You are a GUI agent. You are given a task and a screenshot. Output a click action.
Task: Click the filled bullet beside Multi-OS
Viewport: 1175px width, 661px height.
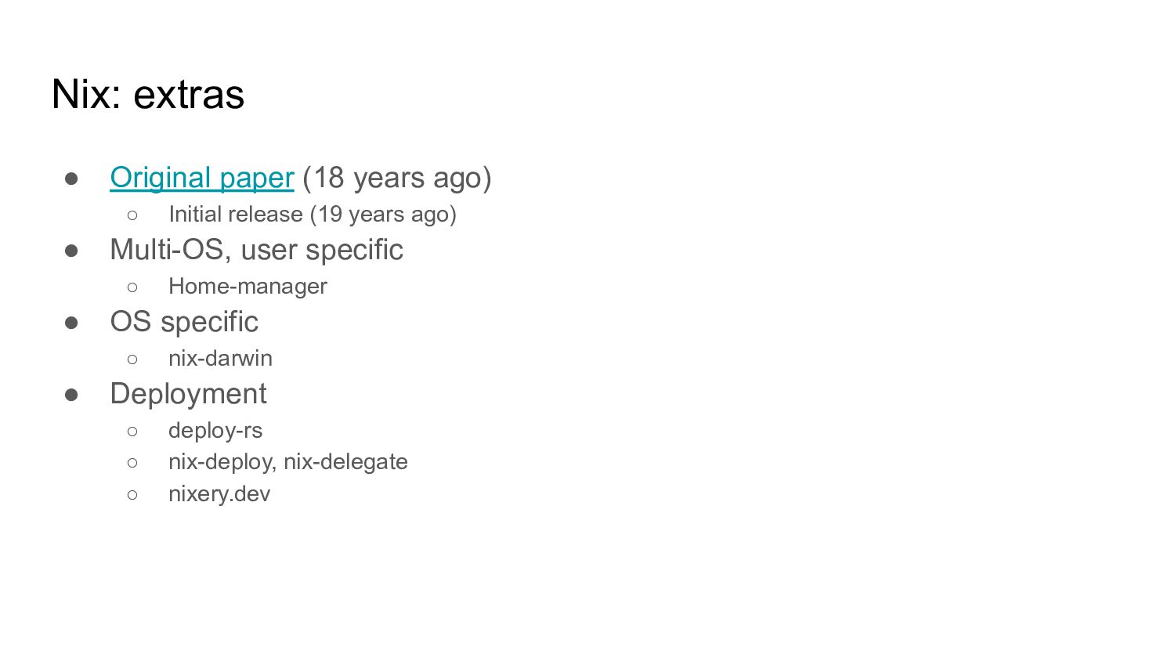pos(71,251)
